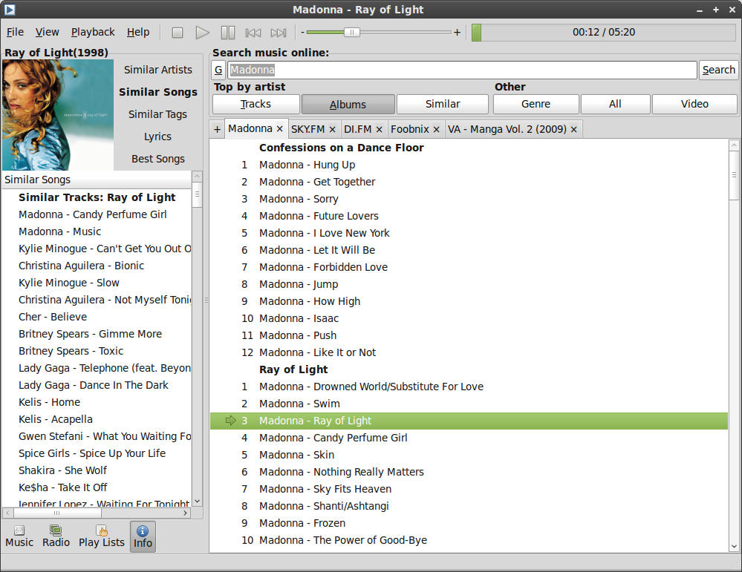Click the Play icon in toolbar
This screenshot has width=742, height=572.
point(203,33)
